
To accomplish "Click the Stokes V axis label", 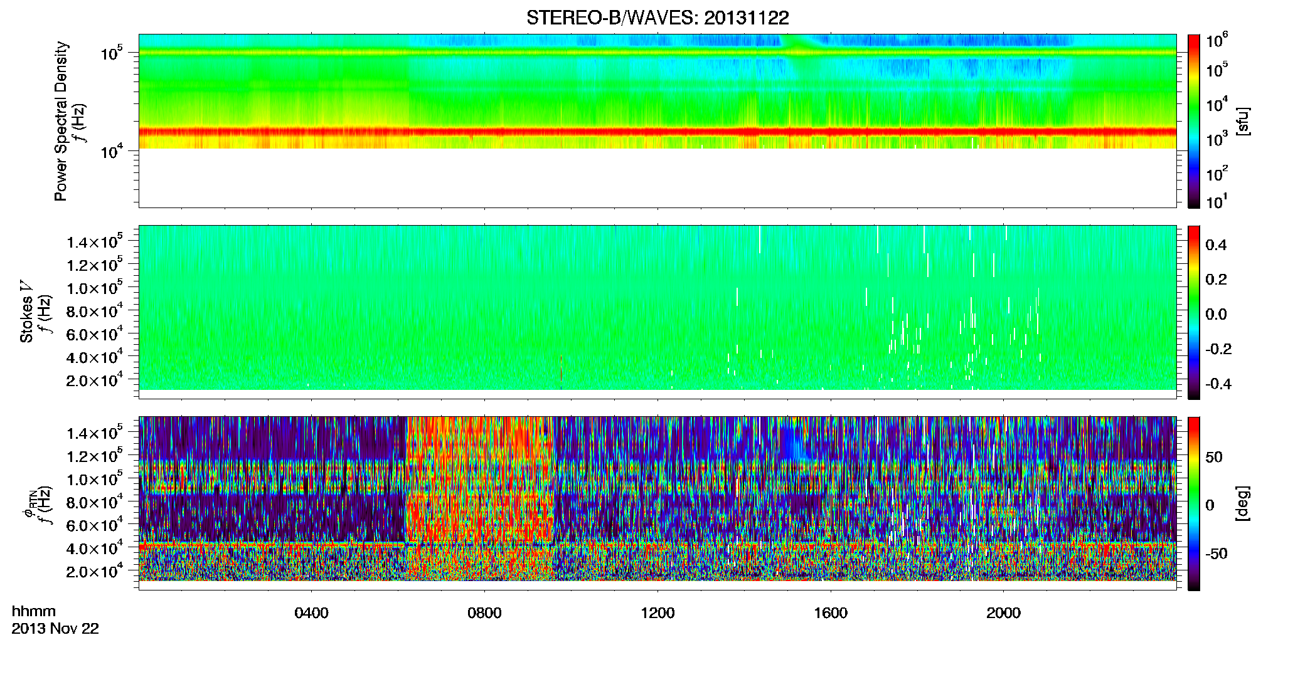I will [x=26, y=312].
